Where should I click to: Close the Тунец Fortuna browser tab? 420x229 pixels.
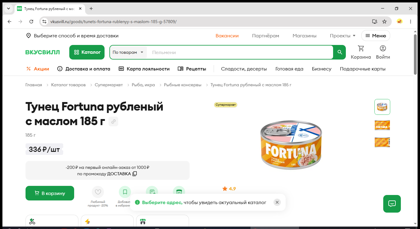pyautogui.click(x=80, y=9)
